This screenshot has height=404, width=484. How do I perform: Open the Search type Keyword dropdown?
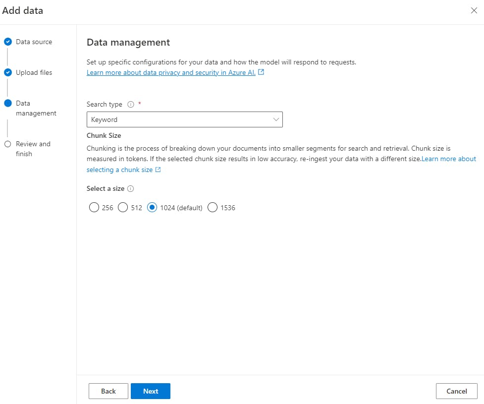[x=184, y=119]
